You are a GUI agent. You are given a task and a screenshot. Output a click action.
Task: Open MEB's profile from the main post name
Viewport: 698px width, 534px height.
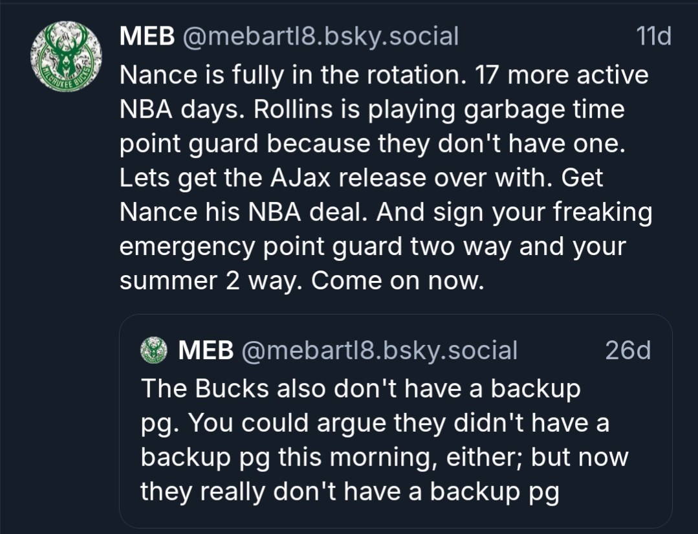click(x=147, y=36)
